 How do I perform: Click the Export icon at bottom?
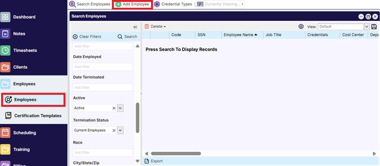tap(147, 161)
